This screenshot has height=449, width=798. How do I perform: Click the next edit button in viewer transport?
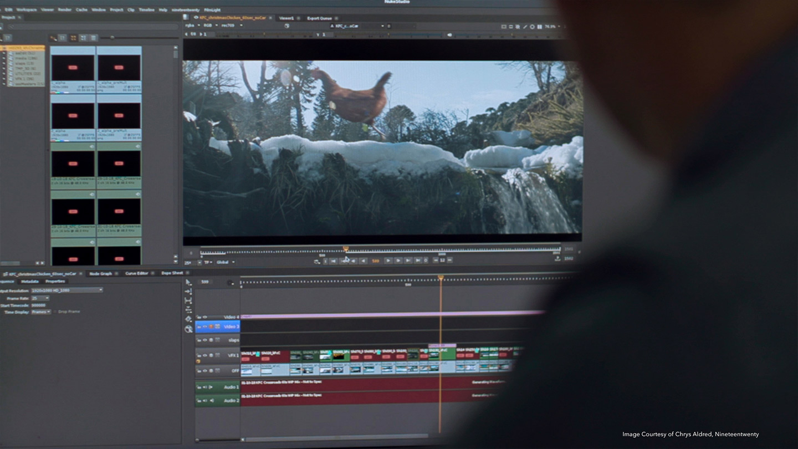coord(408,261)
